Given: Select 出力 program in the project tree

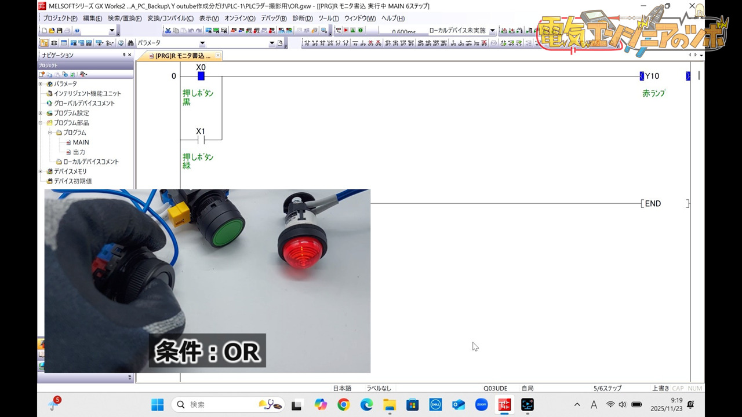Looking at the screenshot, I should click(79, 152).
